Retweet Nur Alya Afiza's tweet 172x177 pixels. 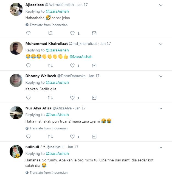[50, 136]
